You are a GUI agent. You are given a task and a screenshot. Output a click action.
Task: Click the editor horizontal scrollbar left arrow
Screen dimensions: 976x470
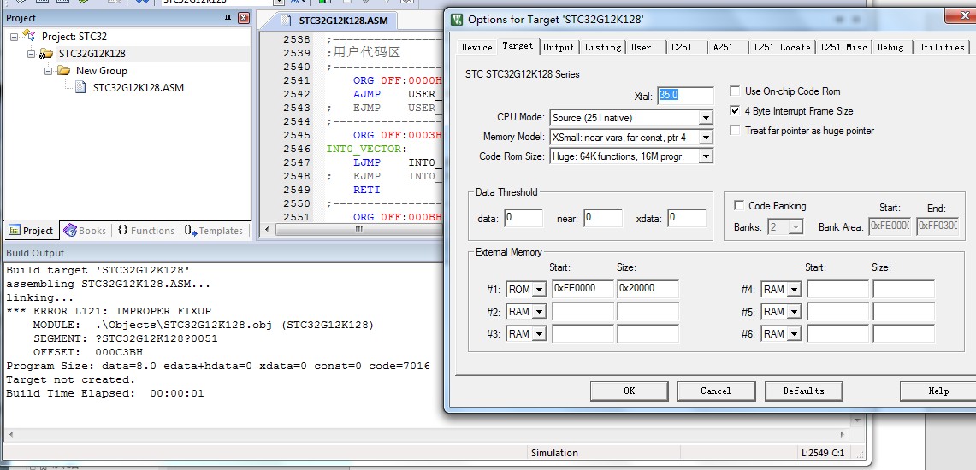click(268, 230)
